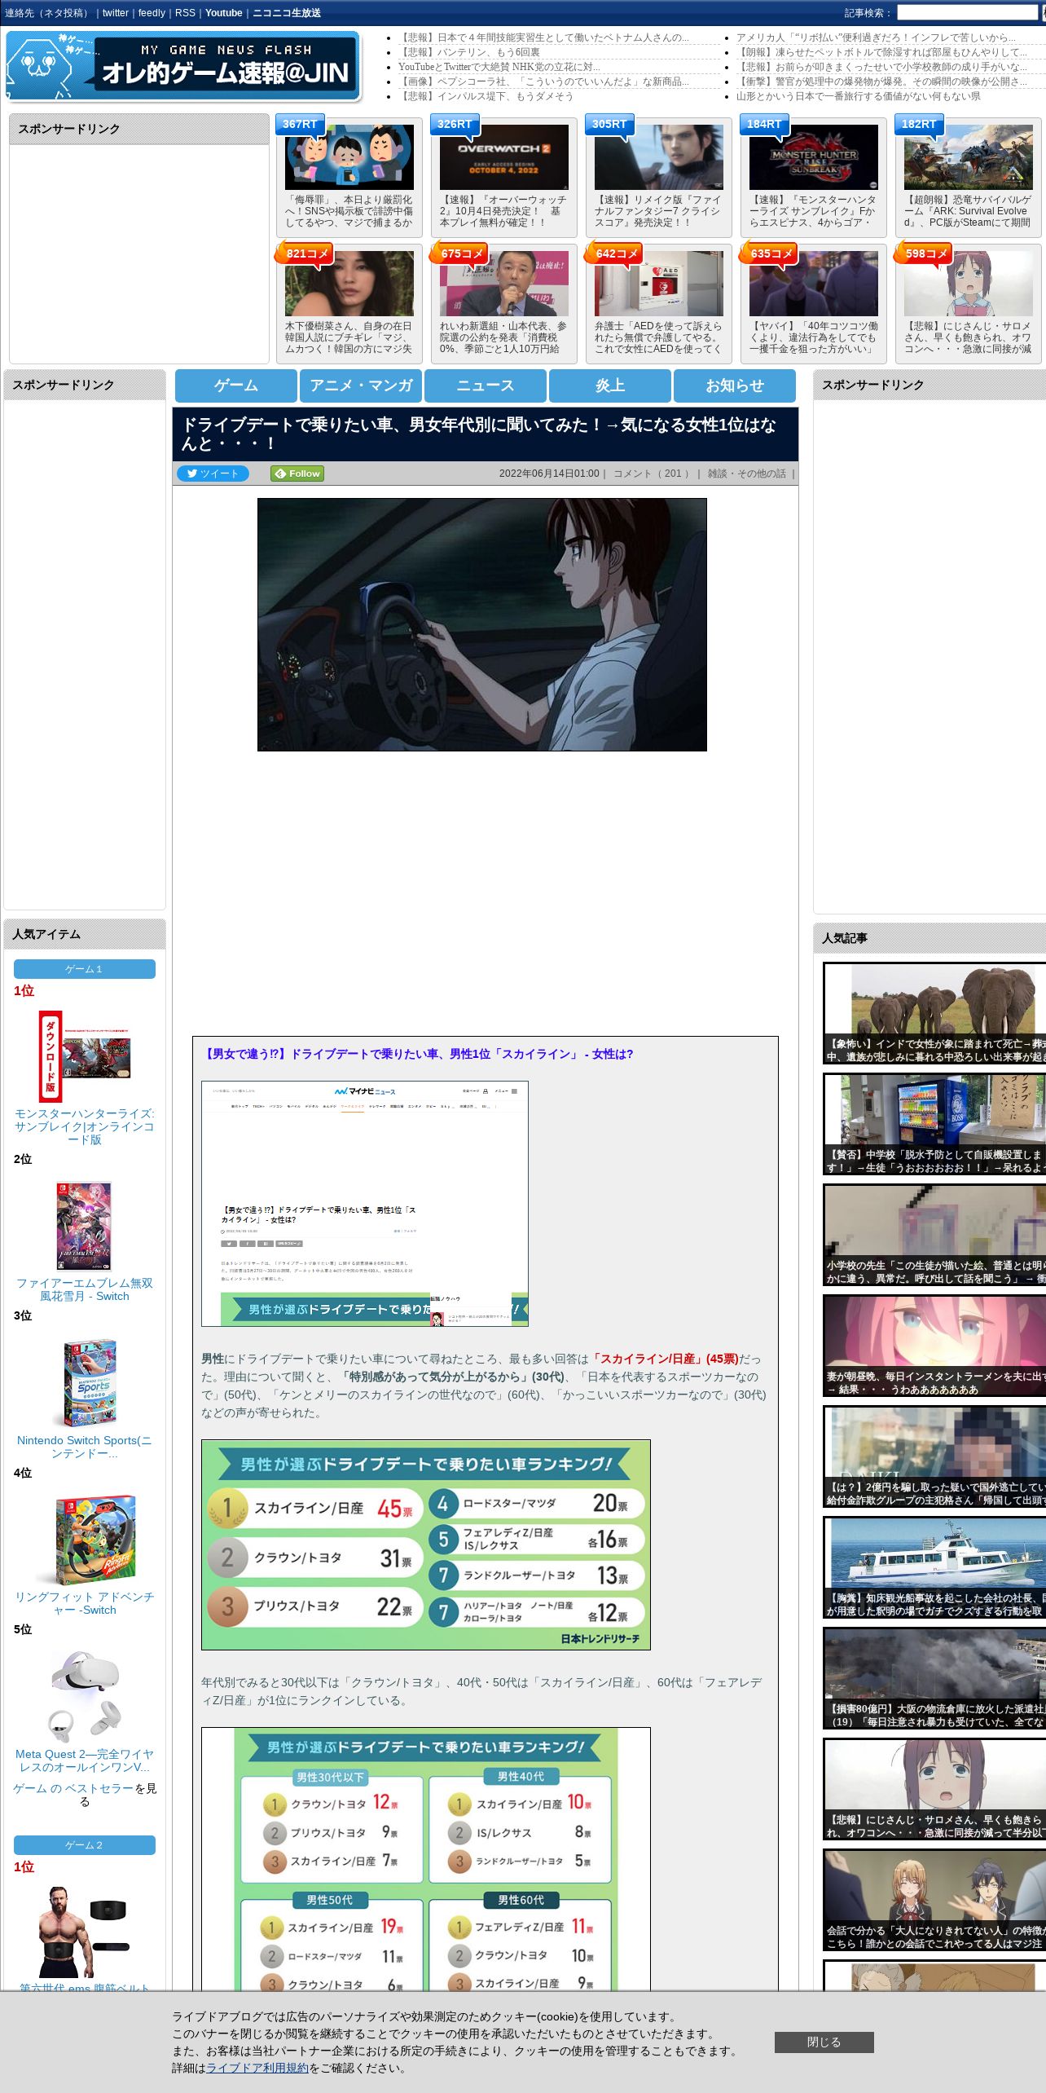This screenshot has height=2093, width=1046.
Task: Click the green feedly Follow button
Action: tap(297, 474)
